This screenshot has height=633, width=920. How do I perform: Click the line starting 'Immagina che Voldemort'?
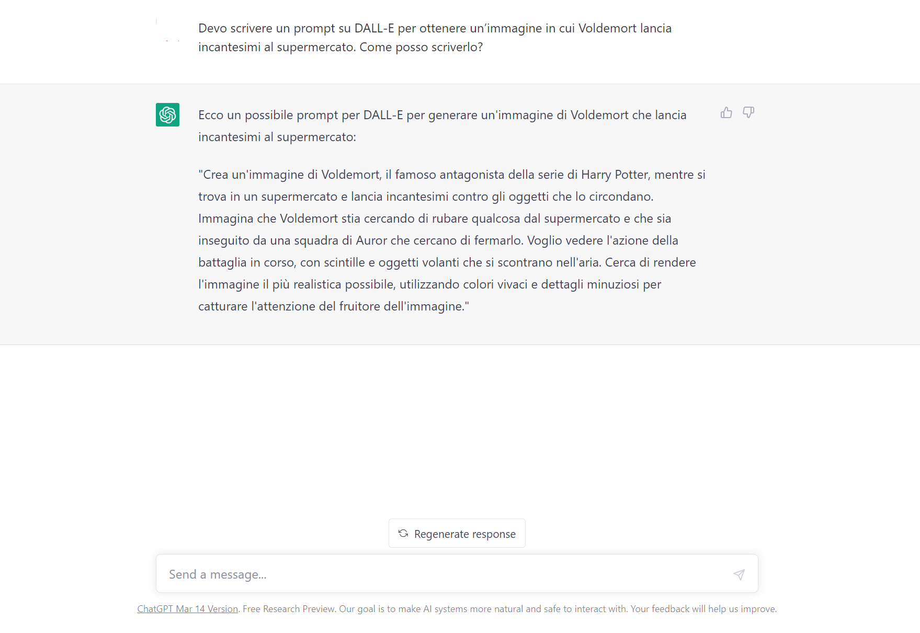434,218
